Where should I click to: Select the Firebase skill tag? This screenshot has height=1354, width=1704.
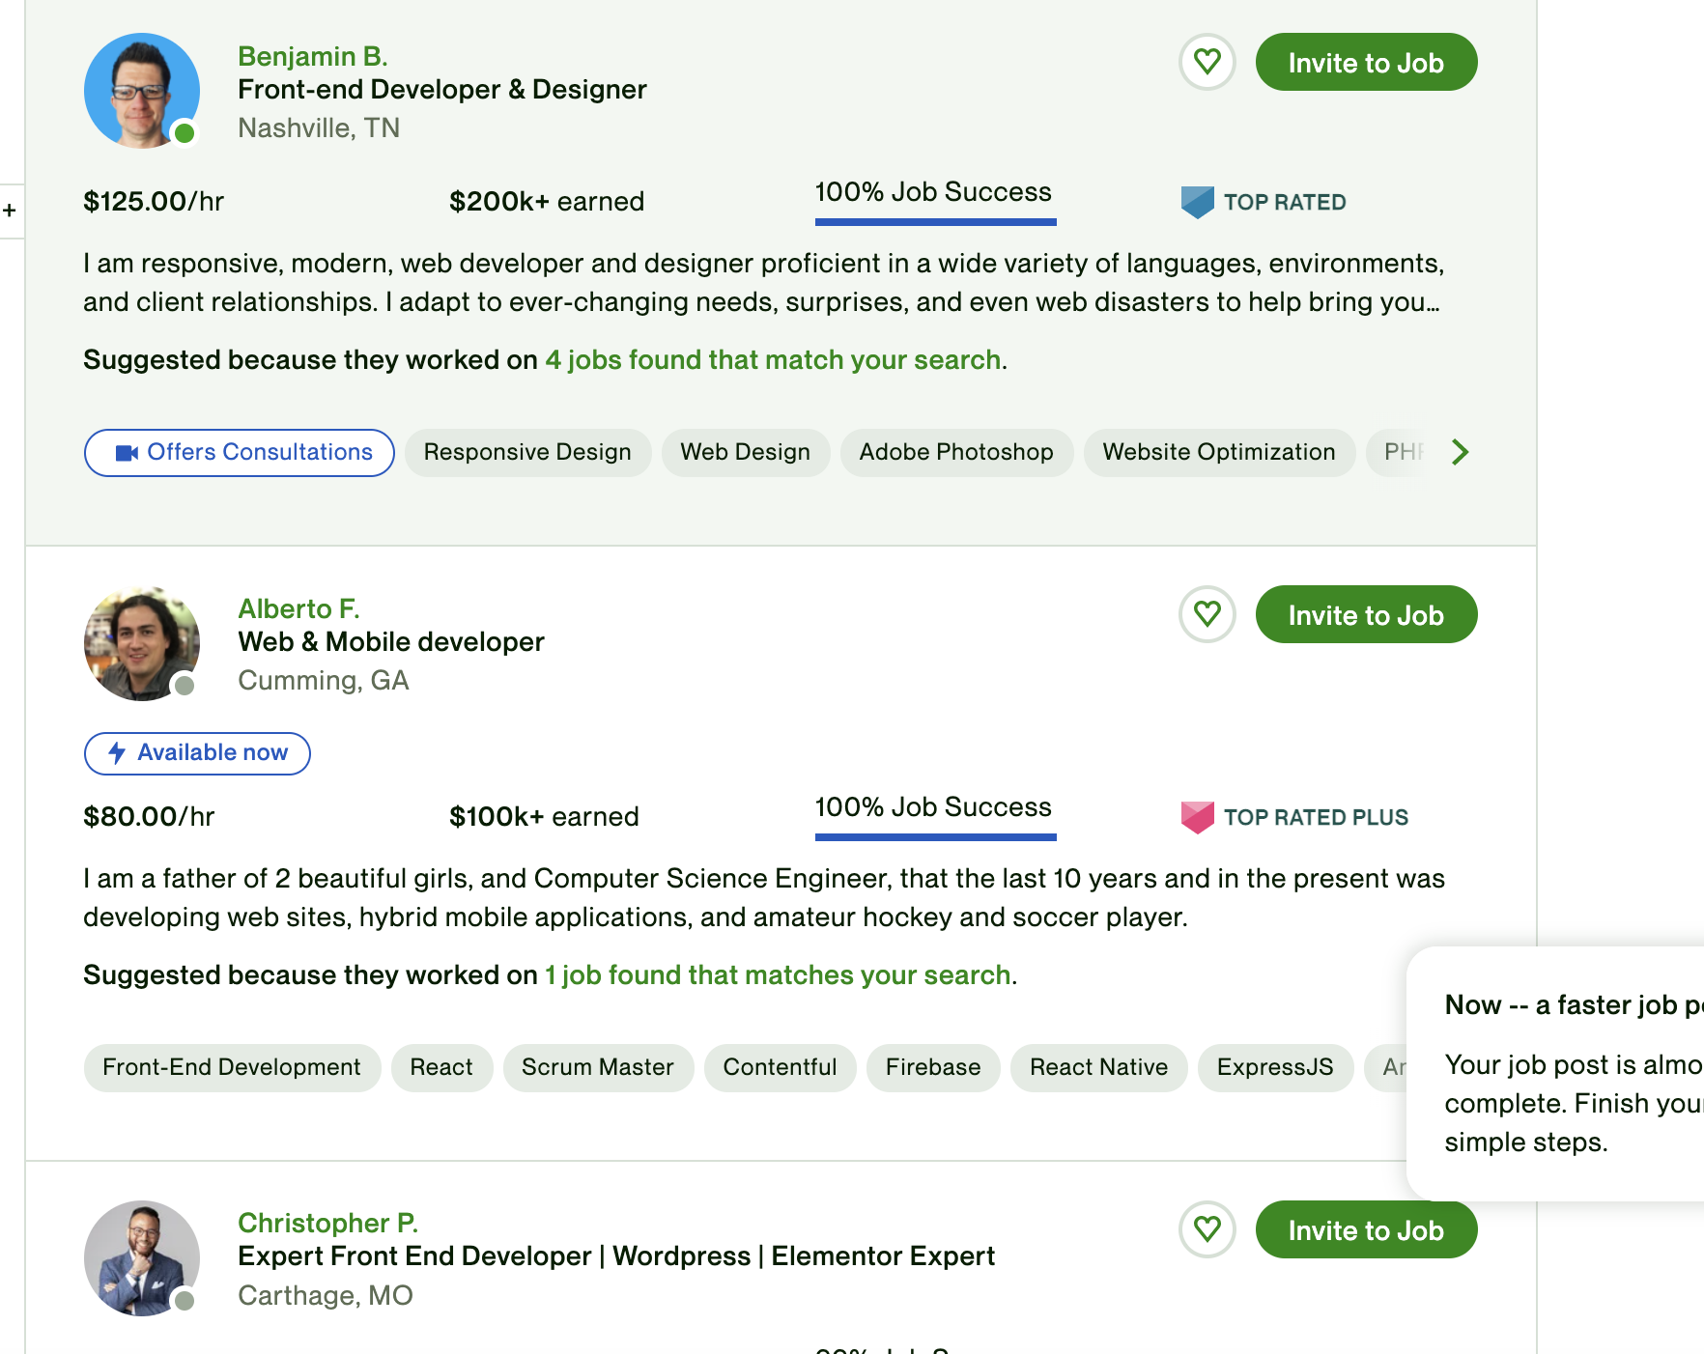[933, 1067]
